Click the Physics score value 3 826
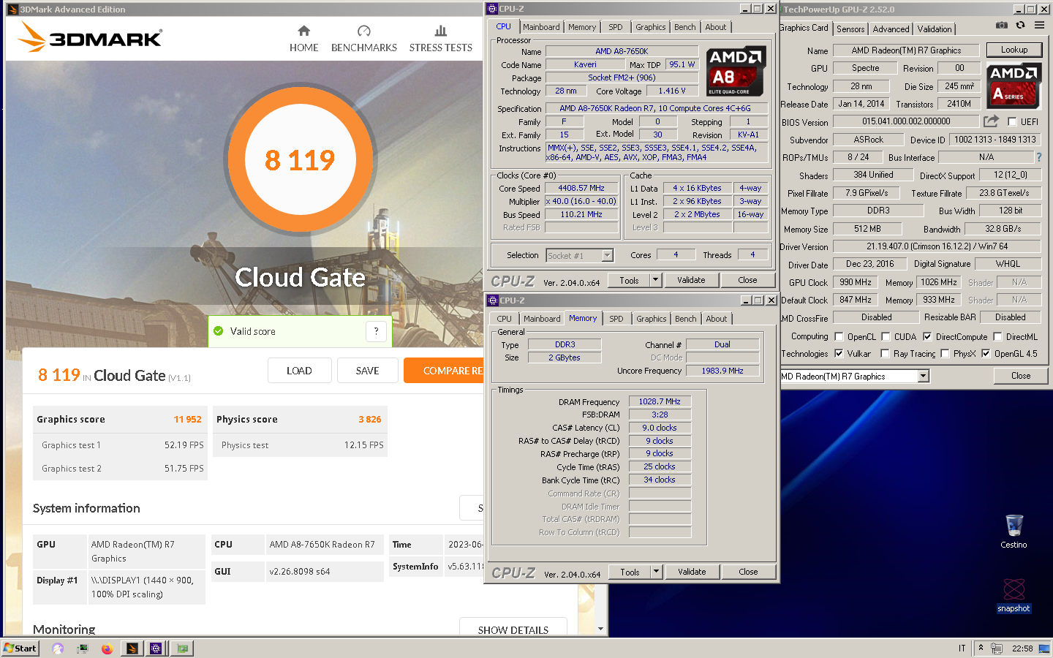Image resolution: width=1053 pixels, height=658 pixels. click(370, 419)
